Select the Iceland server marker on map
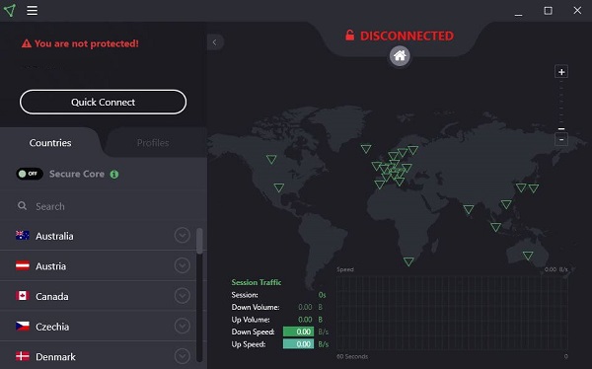The image size is (592, 369). click(x=366, y=148)
